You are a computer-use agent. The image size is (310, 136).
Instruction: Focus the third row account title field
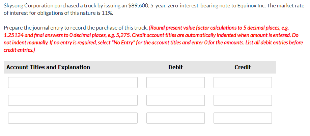[x=73, y=118]
